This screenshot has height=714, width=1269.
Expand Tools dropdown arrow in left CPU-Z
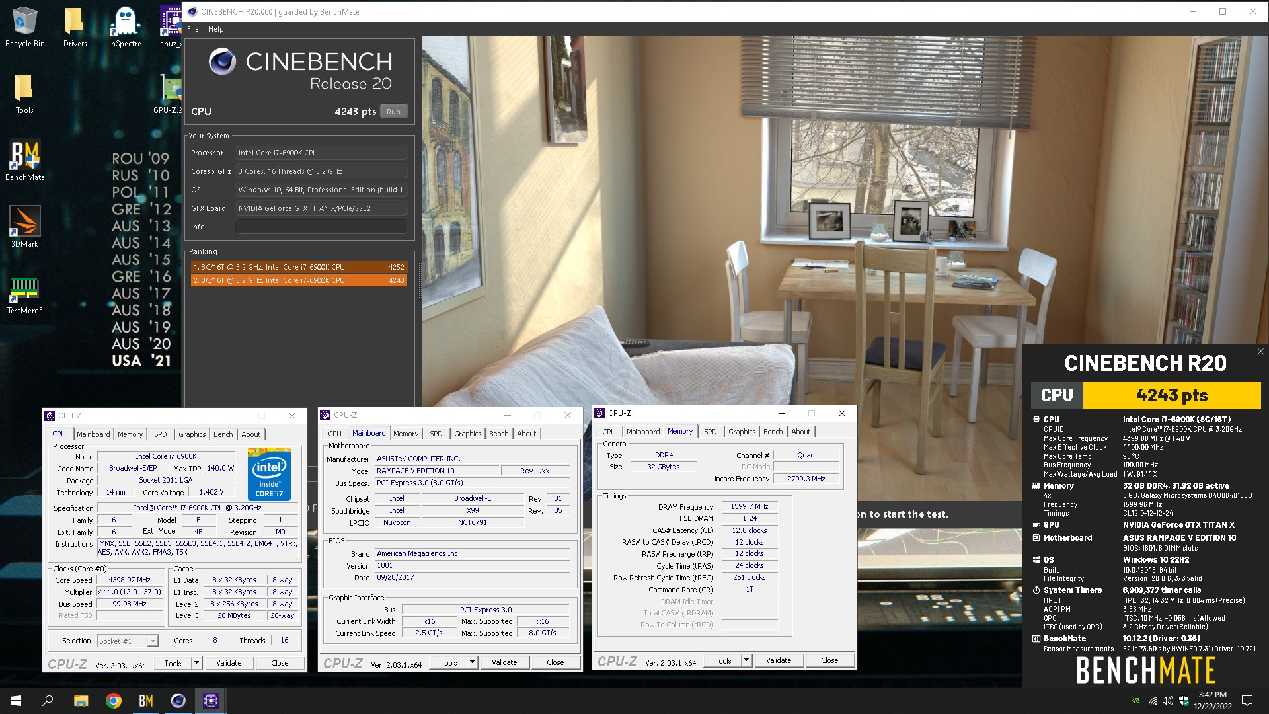click(x=196, y=663)
